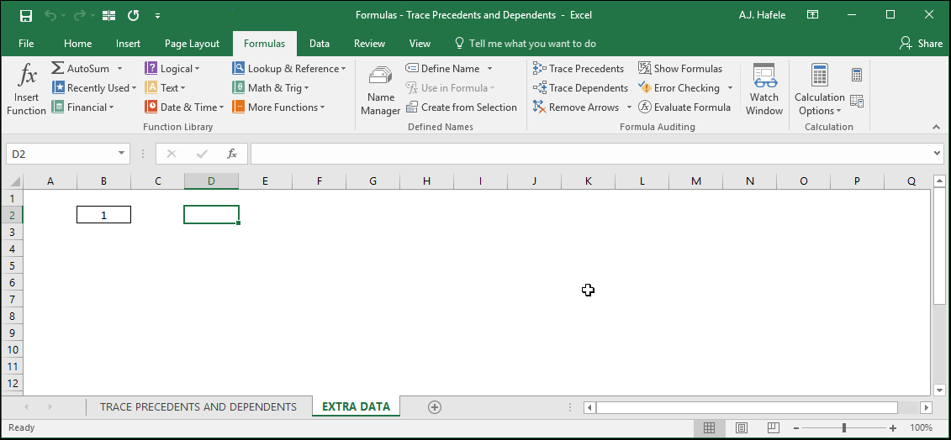
Task: Undo the last action in the quick access toolbar
Action: (50, 15)
